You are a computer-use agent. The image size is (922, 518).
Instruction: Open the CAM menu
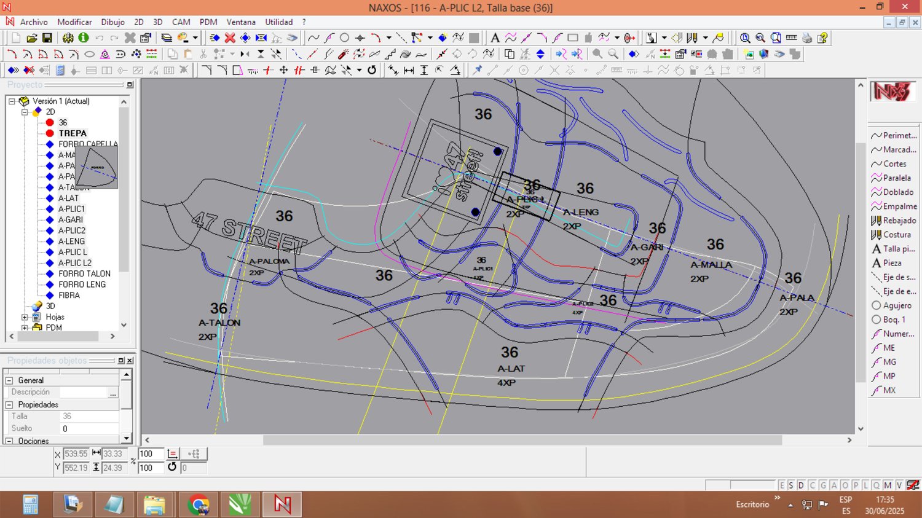(x=181, y=22)
